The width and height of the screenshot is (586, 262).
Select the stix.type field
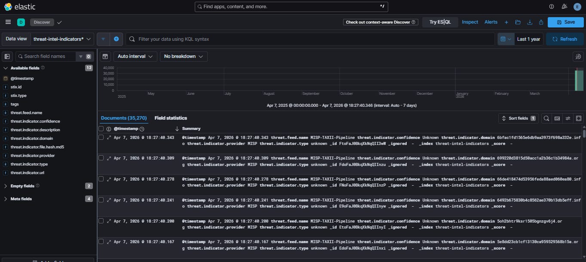coord(18,96)
